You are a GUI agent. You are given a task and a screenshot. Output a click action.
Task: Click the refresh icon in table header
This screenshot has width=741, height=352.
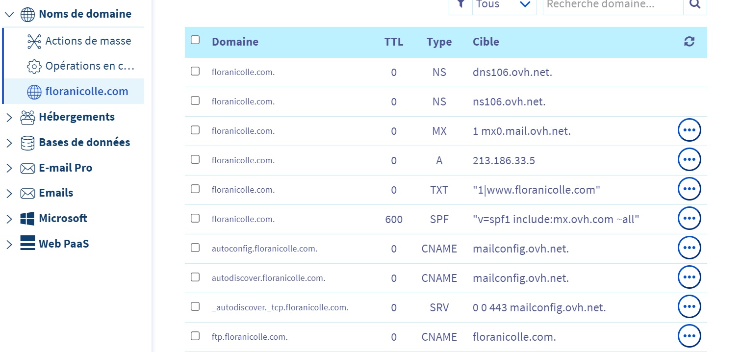[689, 42]
